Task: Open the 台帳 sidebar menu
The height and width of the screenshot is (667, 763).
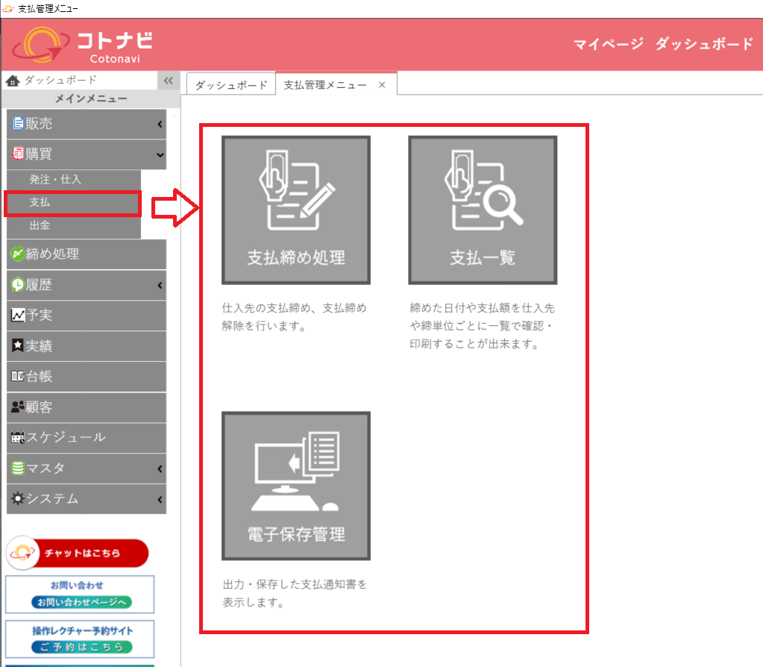Action: pyautogui.click(x=86, y=377)
